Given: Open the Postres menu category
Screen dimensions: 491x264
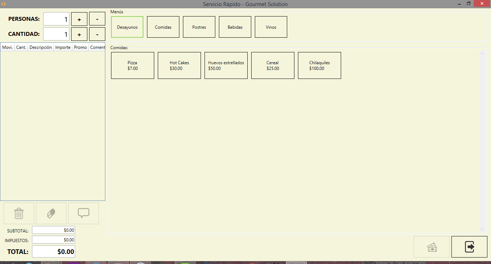Looking at the screenshot, I should [x=199, y=27].
